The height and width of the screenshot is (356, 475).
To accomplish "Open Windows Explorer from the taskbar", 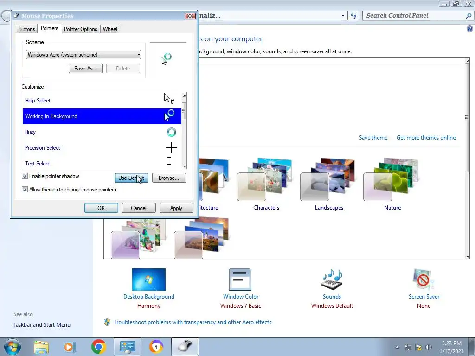I will pyautogui.click(x=41, y=347).
